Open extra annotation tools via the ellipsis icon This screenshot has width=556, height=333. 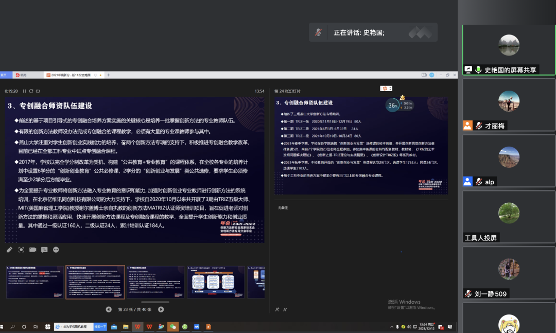[56, 250]
